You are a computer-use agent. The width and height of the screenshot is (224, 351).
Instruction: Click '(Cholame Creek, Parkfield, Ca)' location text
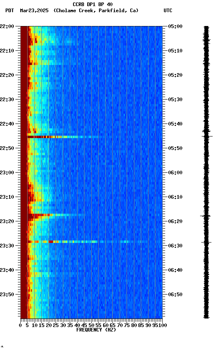pyautogui.click(x=96, y=11)
